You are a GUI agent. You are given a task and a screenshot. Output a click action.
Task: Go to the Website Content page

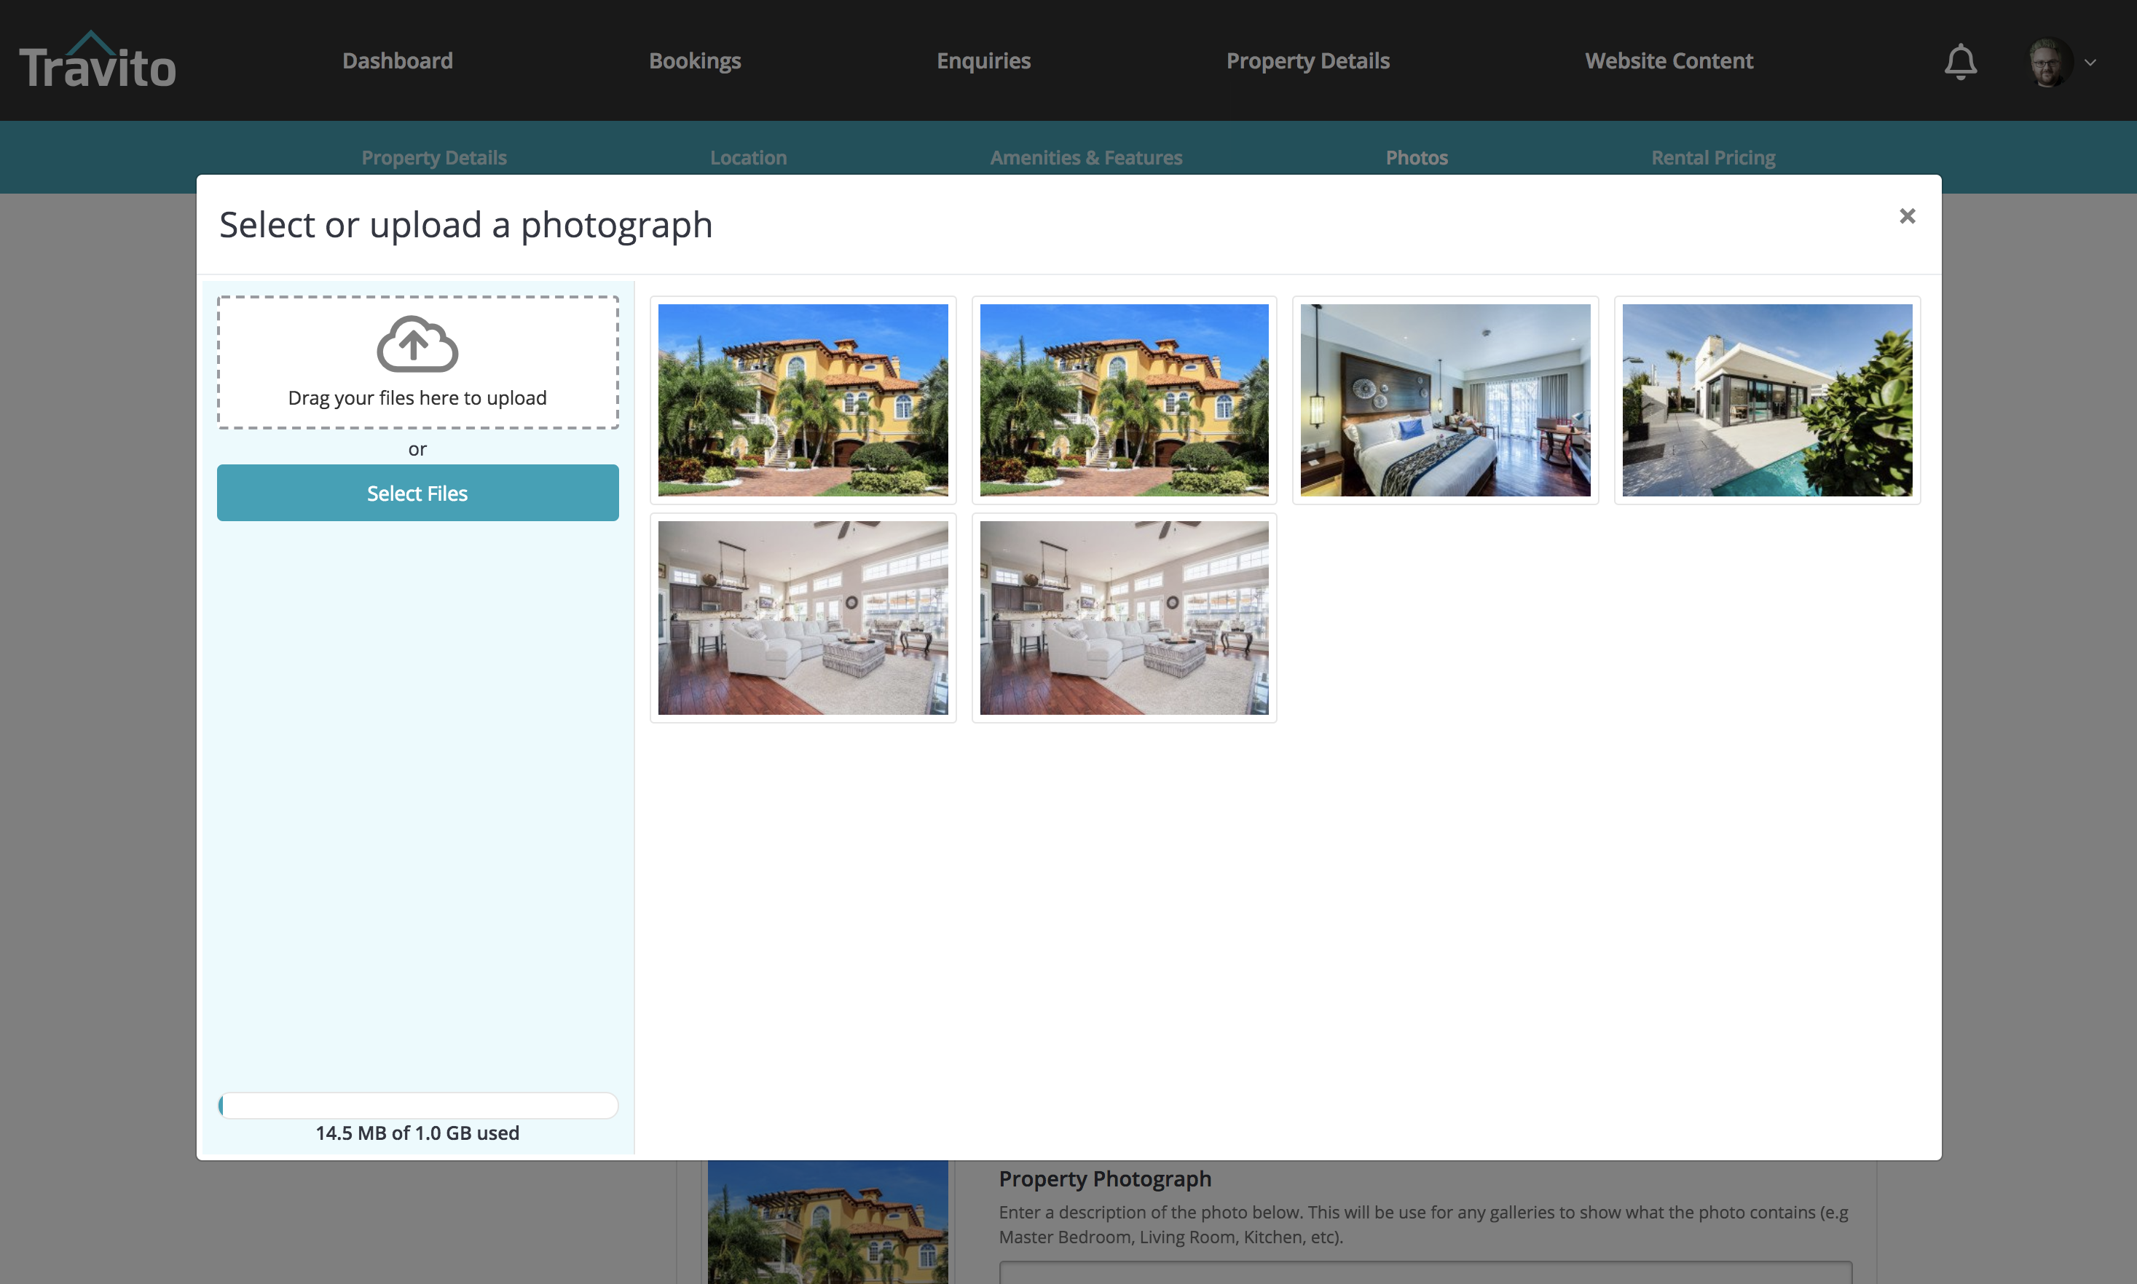(1669, 60)
